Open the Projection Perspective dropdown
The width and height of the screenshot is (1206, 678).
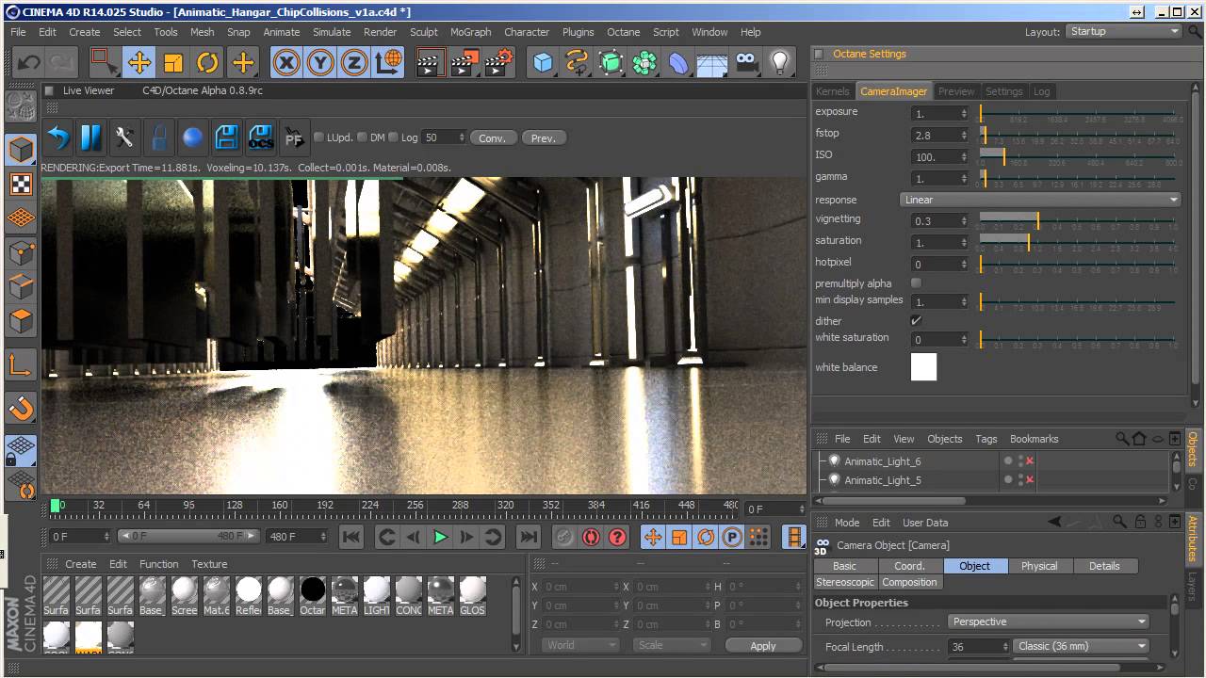(1049, 621)
